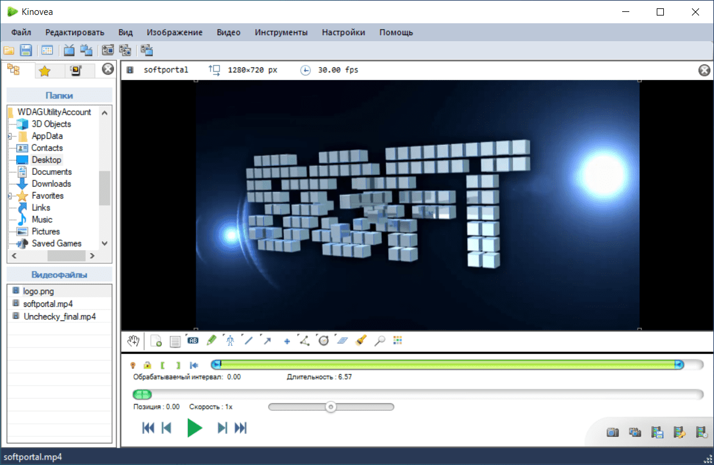Click the add key image icon
714x465 pixels.
click(156, 341)
